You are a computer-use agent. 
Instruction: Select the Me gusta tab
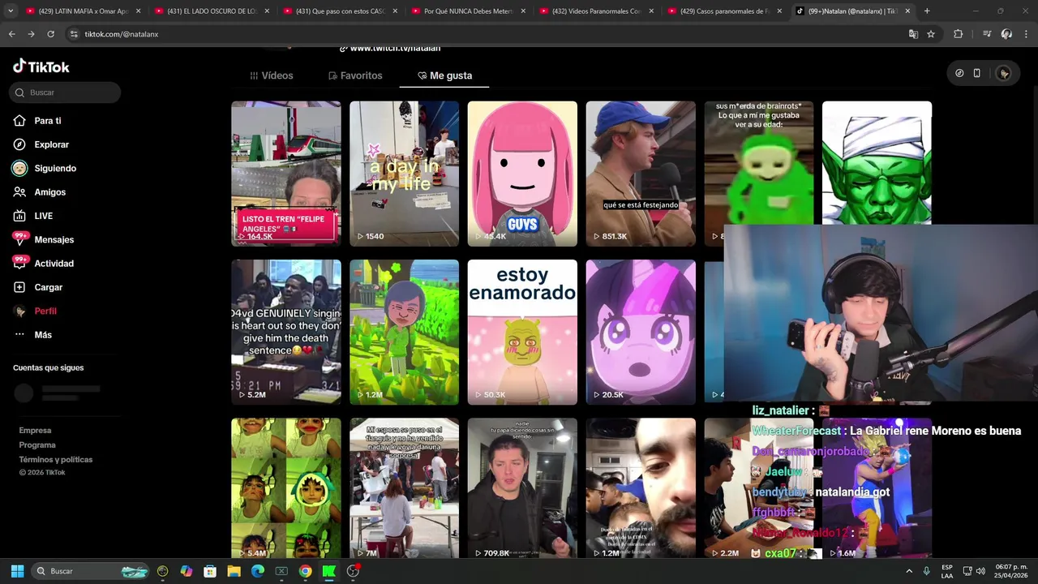click(444, 75)
